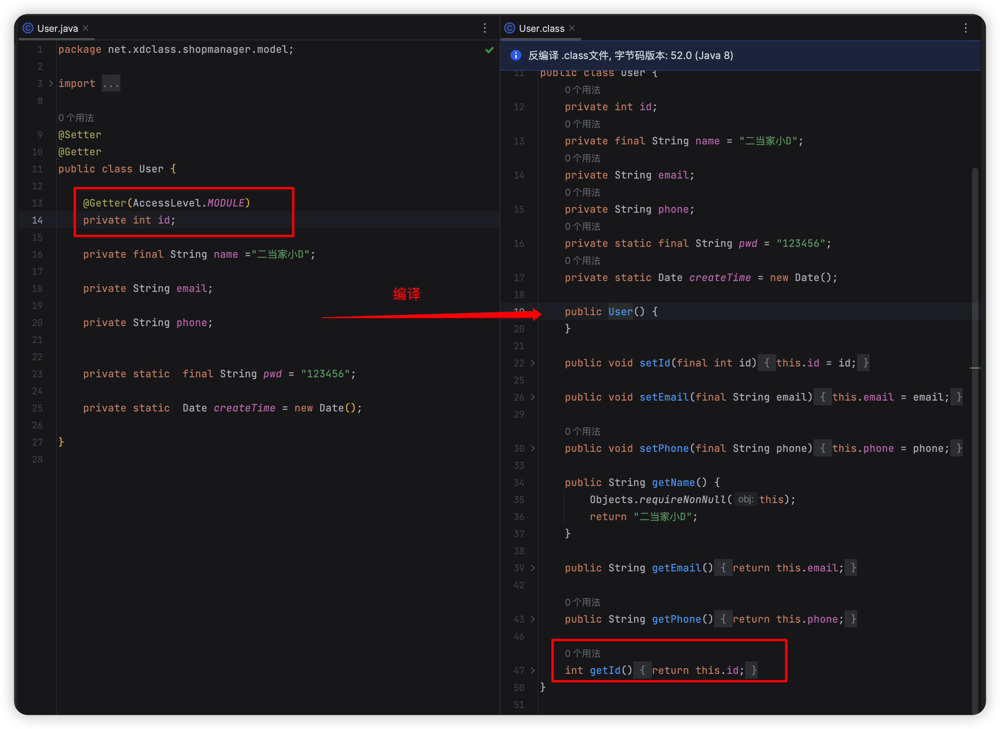This screenshot has width=1000, height=729.
Task: Open left editor pane options menu
Action: click(484, 28)
